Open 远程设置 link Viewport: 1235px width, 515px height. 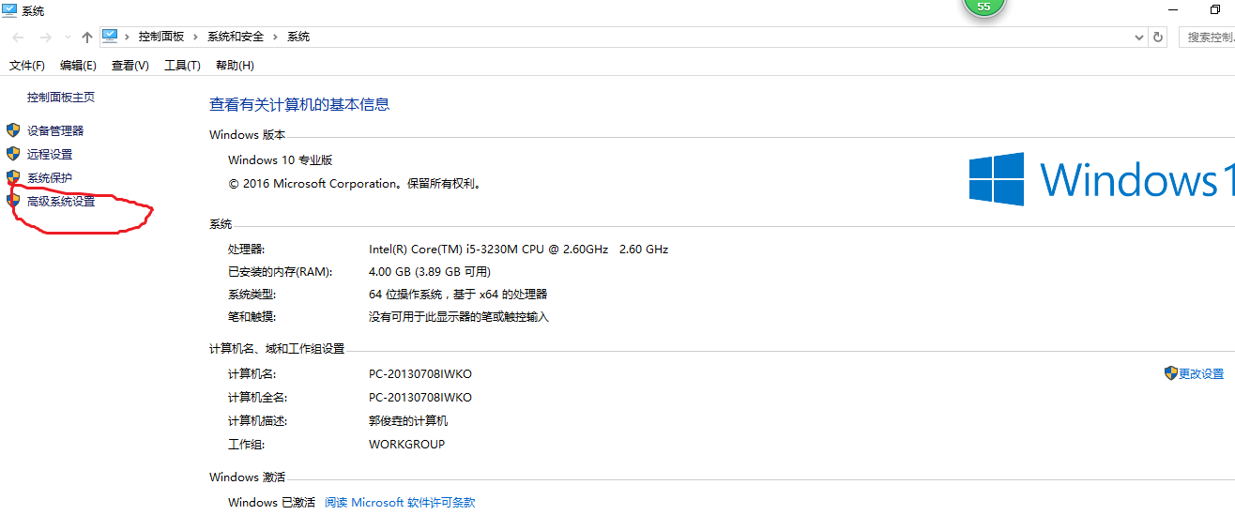coord(50,154)
